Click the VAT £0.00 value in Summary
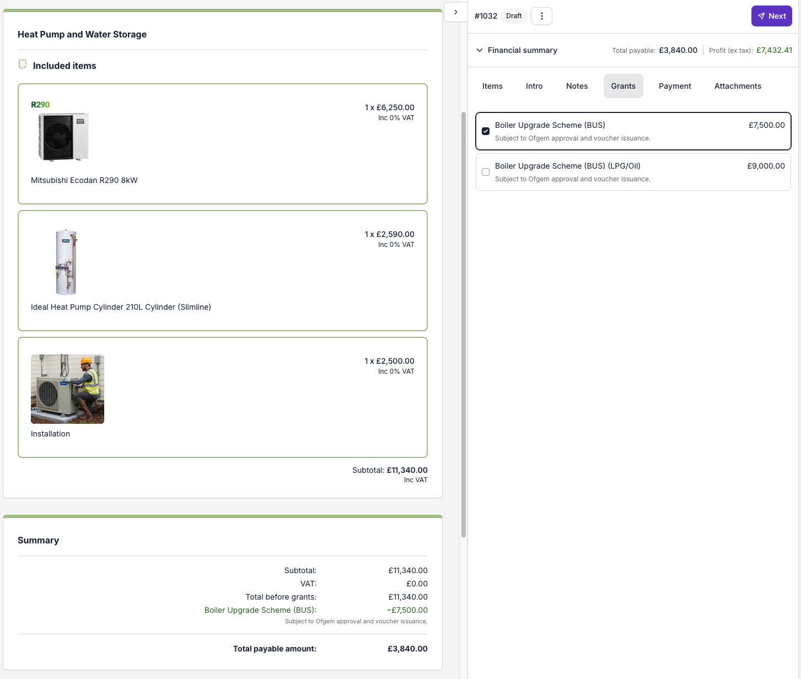 pyautogui.click(x=417, y=584)
